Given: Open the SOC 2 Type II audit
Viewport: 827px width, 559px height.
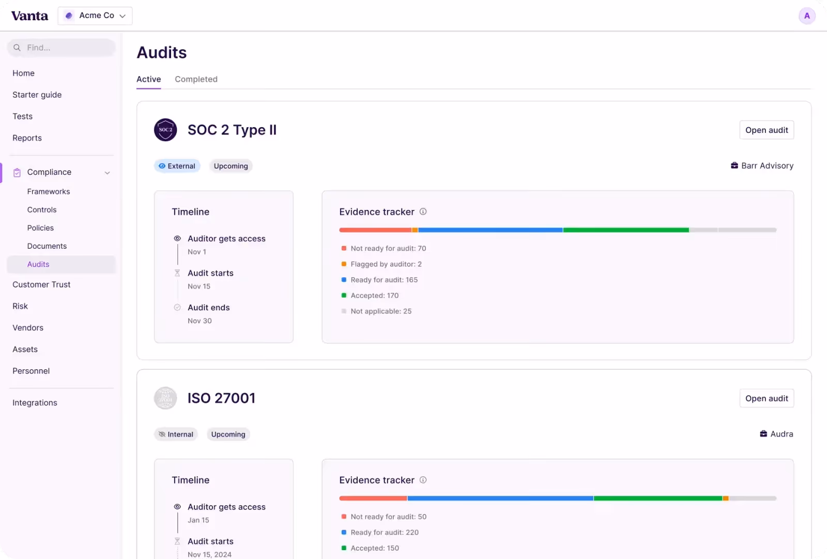Looking at the screenshot, I should click(x=767, y=130).
